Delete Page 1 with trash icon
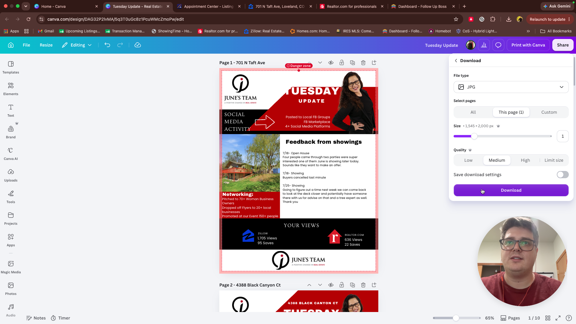 point(363,63)
